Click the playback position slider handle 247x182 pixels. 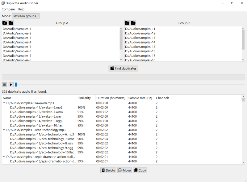tap(16, 84)
